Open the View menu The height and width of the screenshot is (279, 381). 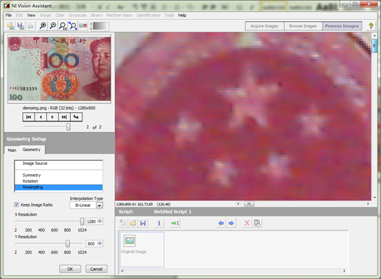click(x=32, y=15)
